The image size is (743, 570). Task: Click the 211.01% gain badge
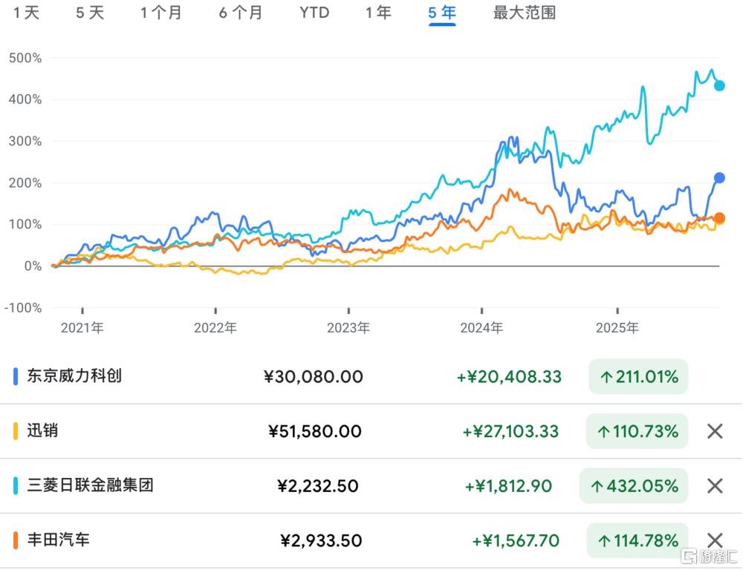(x=638, y=377)
